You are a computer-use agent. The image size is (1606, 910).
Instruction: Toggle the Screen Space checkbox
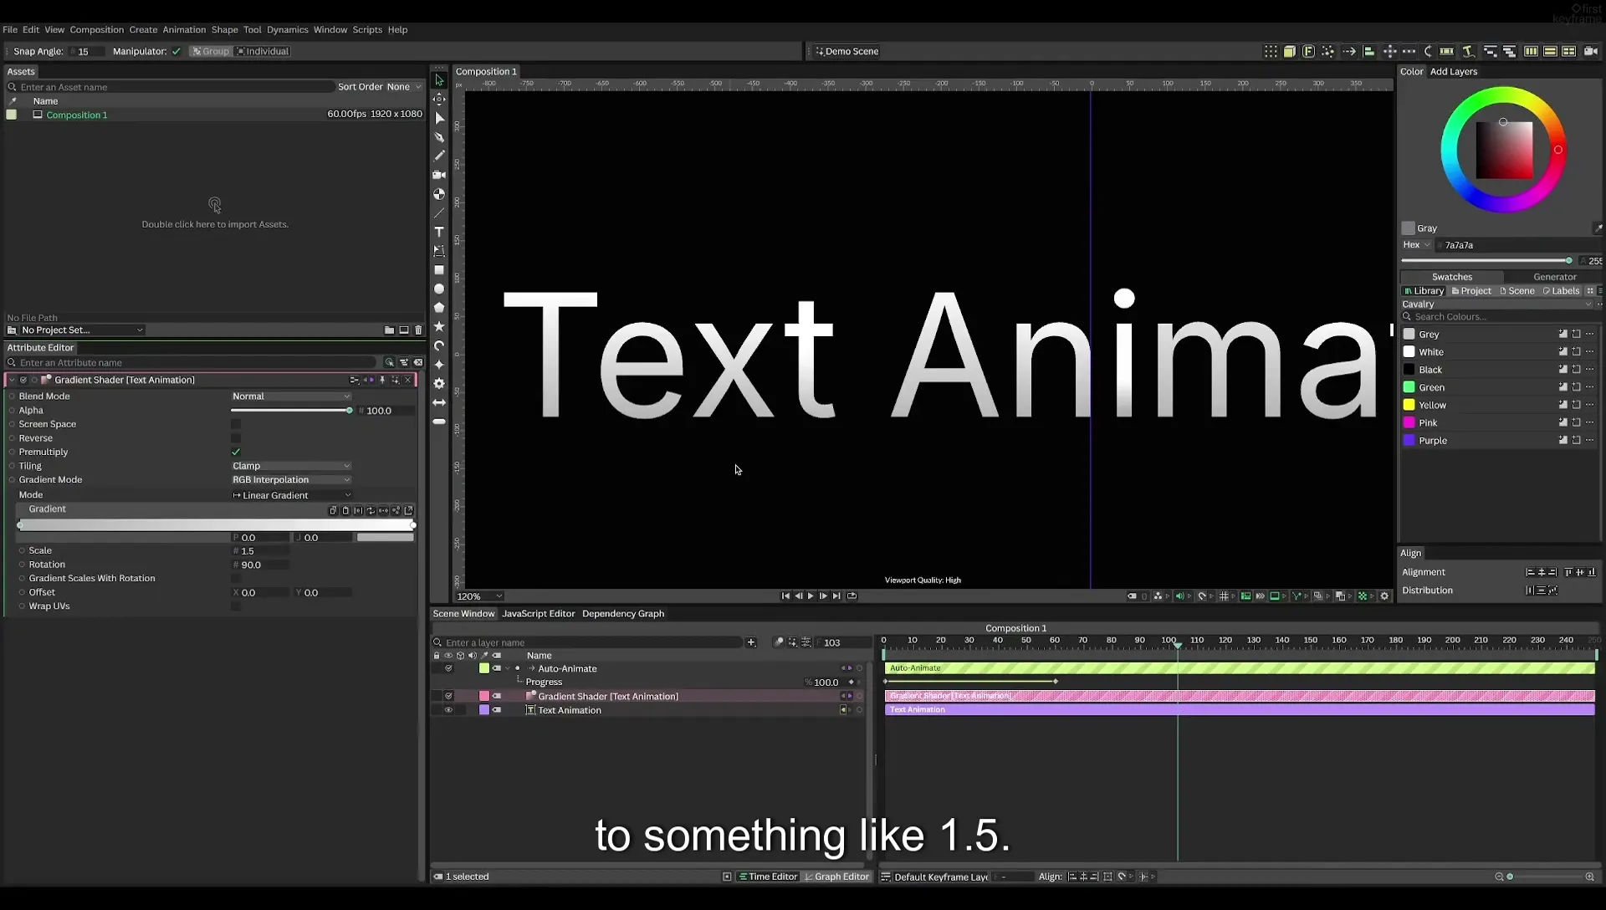(x=236, y=424)
